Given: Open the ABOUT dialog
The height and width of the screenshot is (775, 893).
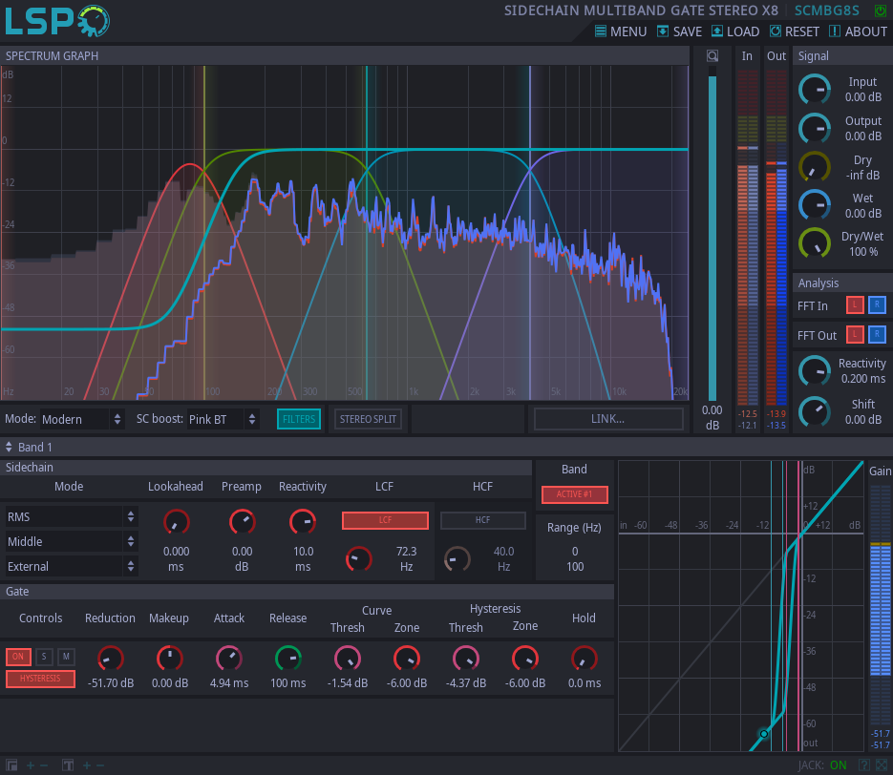Looking at the screenshot, I should pyautogui.click(x=858, y=31).
